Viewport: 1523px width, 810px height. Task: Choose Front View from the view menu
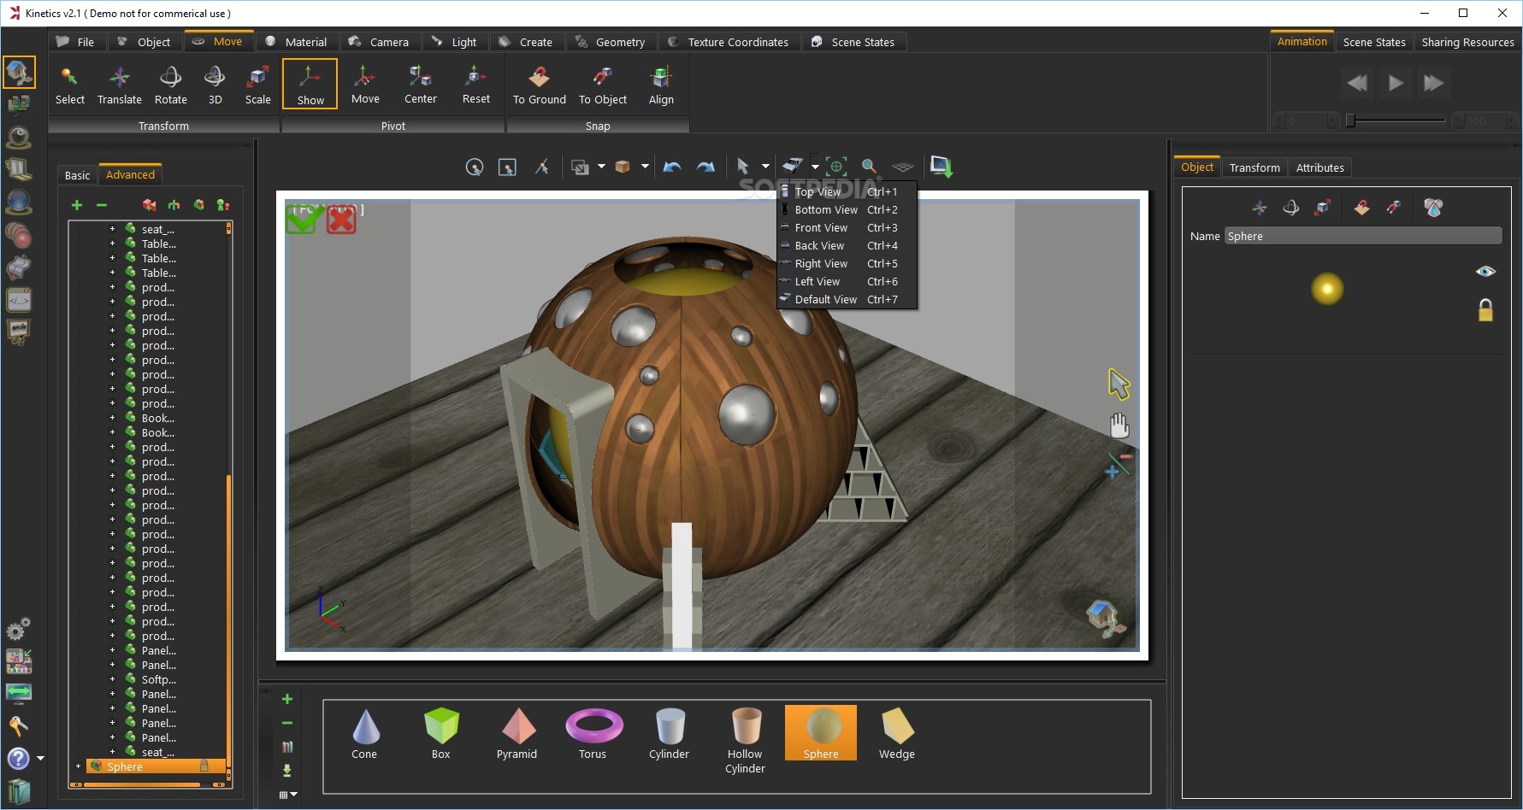click(847, 227)
